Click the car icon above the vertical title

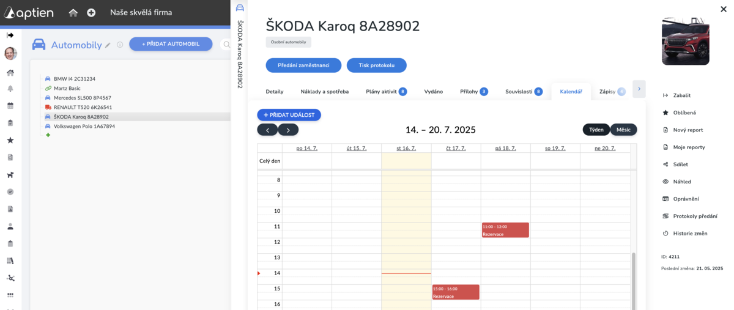(x=240, y=8)
